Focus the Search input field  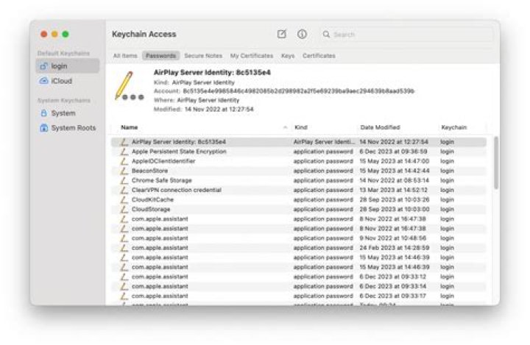click(x=407, y=34)
